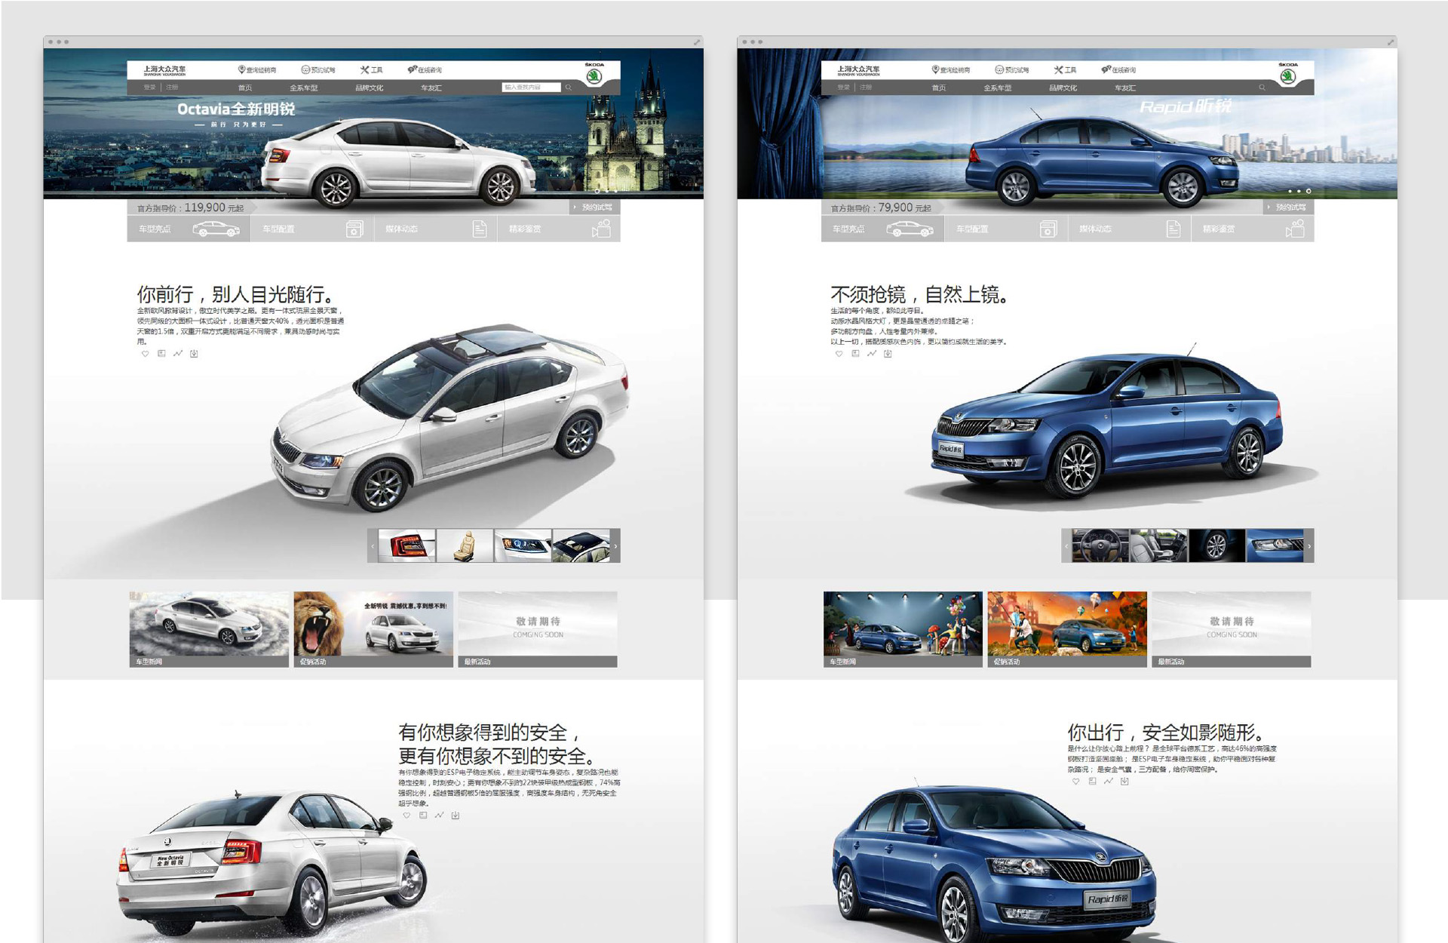Screen dimensions: 1448x943
Task: Click 预约试驾 steering wheel icon in Octavia header
Action: [x=305, y=69]
